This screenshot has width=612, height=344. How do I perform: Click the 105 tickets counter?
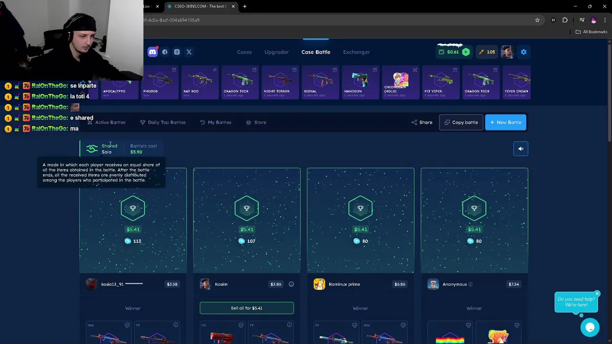pos(487,52)
